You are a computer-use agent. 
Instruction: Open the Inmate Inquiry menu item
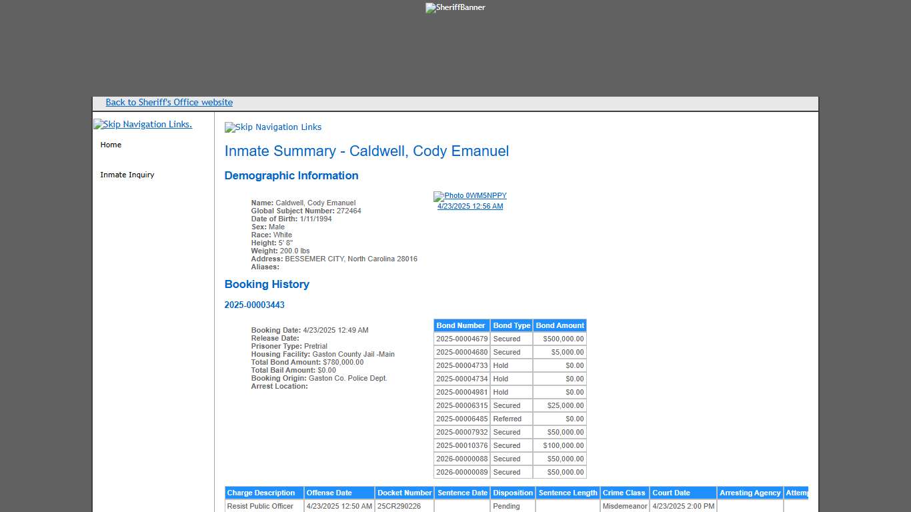coord(127,175)
